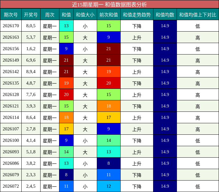The width and height of the screenshot is (219, 192).
Task: Select issue number 2026163
Action: [x=11, y=37]
